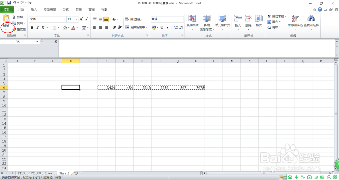Click the insert new worksheet icon
The width and height of the screenshot is (339, 180).
76,173
